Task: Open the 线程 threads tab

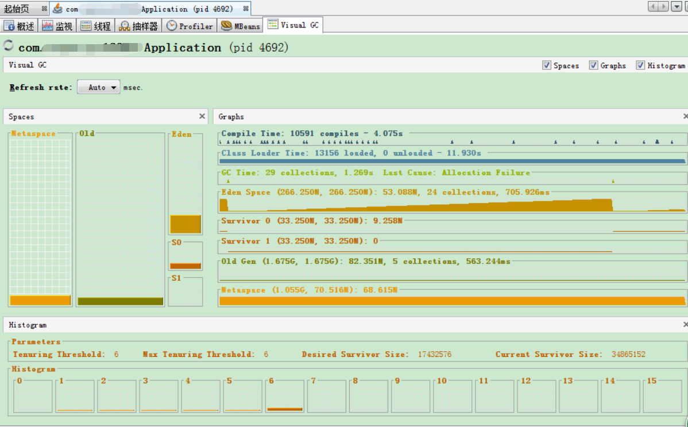Action: (96, 26)
